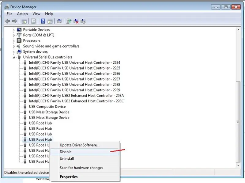This screenshot has height=183, width=245.
Task: Click the USB icon beside Host Controller - 2938
Action: click(x=25, y=85)
